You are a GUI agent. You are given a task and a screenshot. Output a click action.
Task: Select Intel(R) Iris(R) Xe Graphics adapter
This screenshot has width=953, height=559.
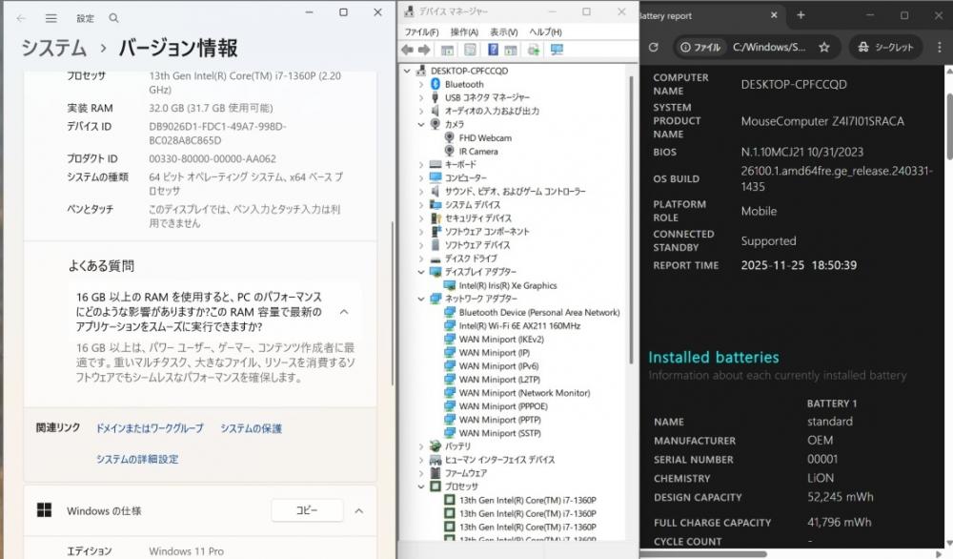(x=508, y=285)
